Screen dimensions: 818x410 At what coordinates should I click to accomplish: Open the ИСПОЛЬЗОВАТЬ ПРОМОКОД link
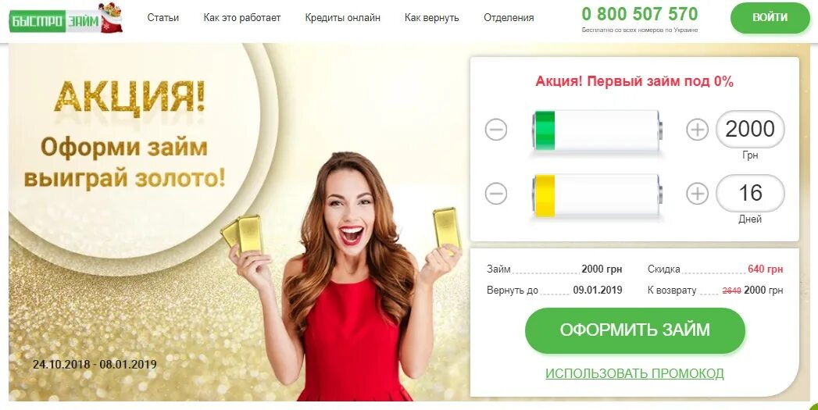(x=635, y=373)
